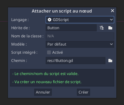Viewport: 124px width, 105px height.
Task: Open the Langage GDScript dropdown
Action: (x=80, y=20)
